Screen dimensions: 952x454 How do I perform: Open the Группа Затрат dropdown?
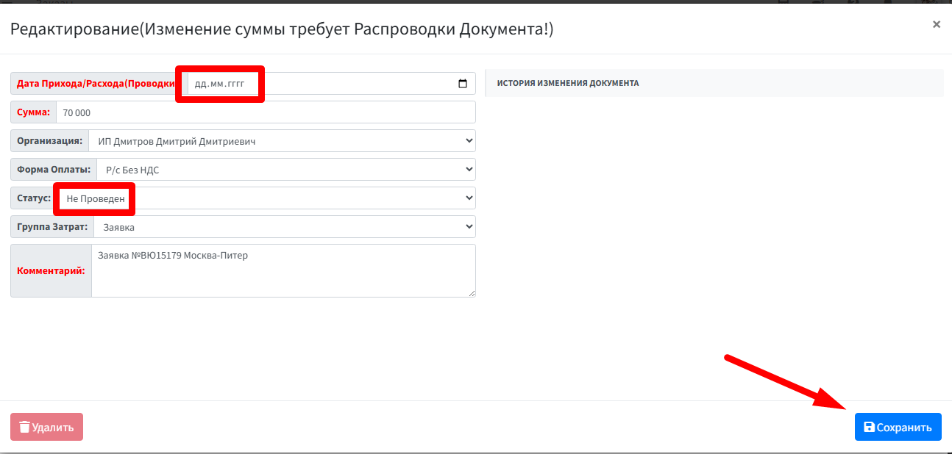[284, 227]
